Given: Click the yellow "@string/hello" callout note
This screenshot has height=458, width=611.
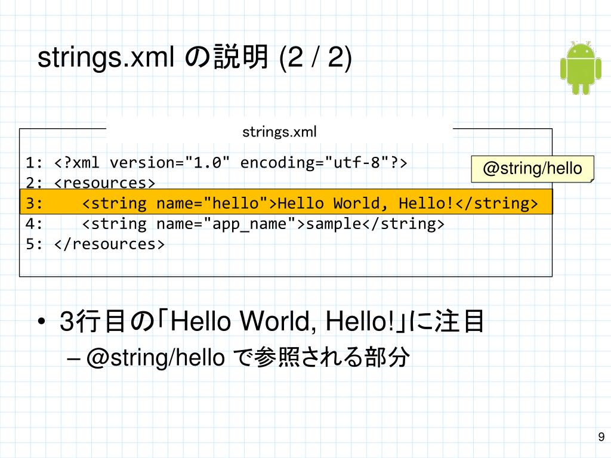Looking at the screenshot, I should pyautogui.click(x=532, y=169).
